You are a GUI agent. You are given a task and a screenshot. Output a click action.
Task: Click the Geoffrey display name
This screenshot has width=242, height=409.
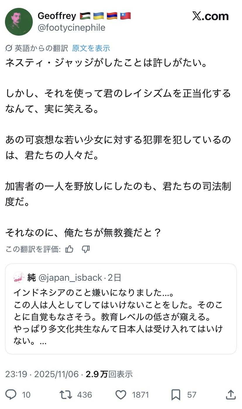pyautogui.click(x=57, y=16)
